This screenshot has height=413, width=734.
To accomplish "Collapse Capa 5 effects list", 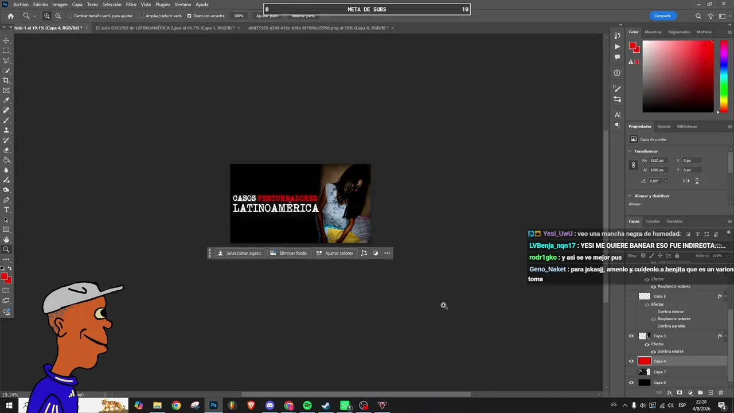I will pos(725,297).
